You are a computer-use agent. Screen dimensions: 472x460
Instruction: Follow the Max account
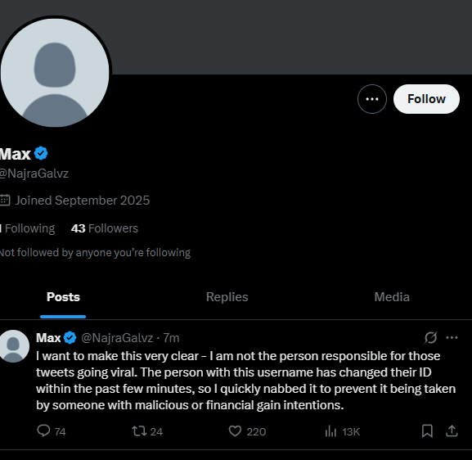coord(426,99)
